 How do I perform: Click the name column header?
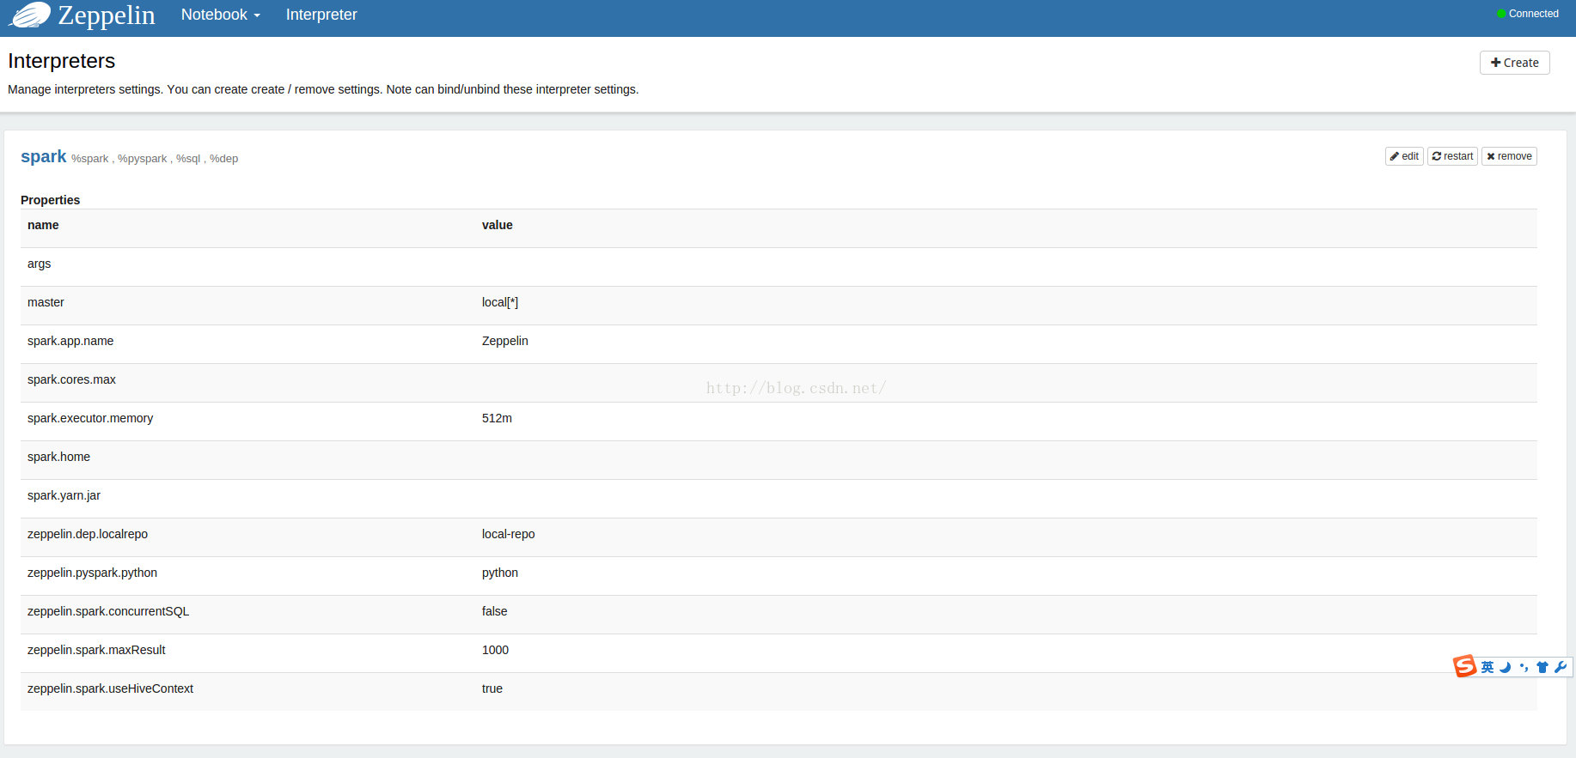[x=43, y=225]
